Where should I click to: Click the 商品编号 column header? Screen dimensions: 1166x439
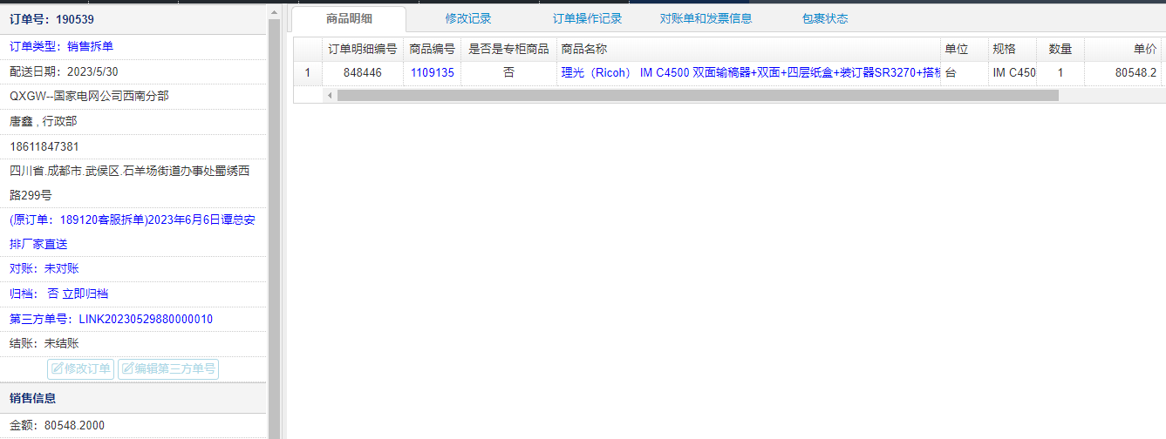[x=433, y=50]
